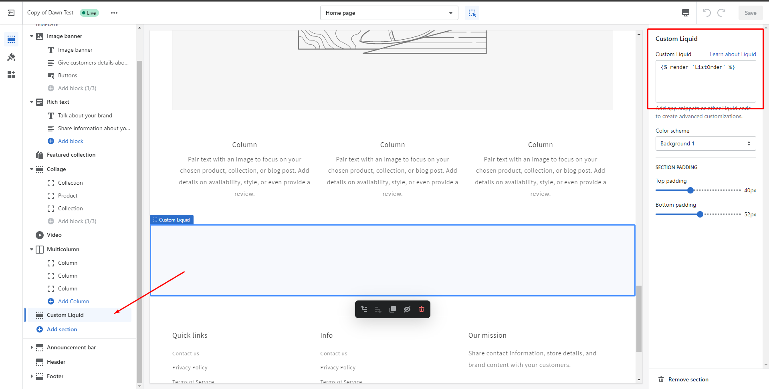
Task: Click 'Copy of Dawn Test' theme name
Action: click(50, 12)
